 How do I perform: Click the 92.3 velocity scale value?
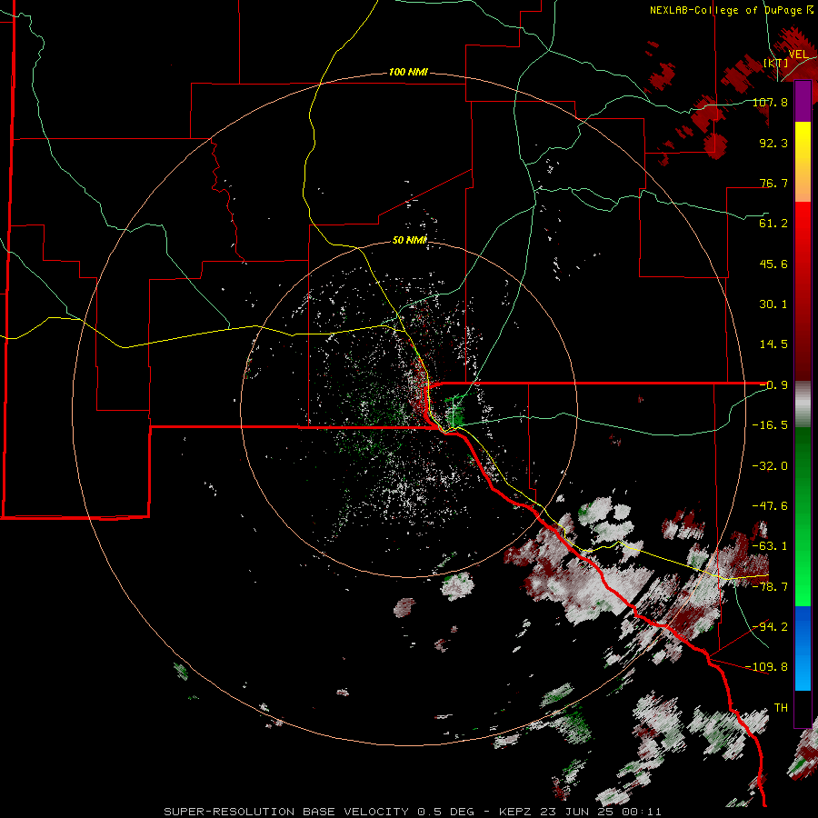(x=773, y=143)
